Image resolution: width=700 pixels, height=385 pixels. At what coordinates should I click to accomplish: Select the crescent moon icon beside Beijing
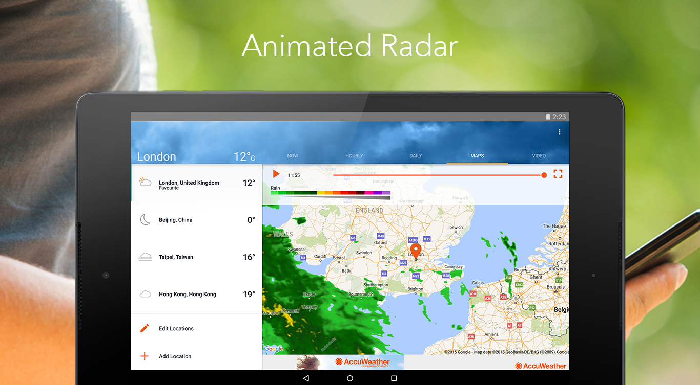click(x=145, y=219)
